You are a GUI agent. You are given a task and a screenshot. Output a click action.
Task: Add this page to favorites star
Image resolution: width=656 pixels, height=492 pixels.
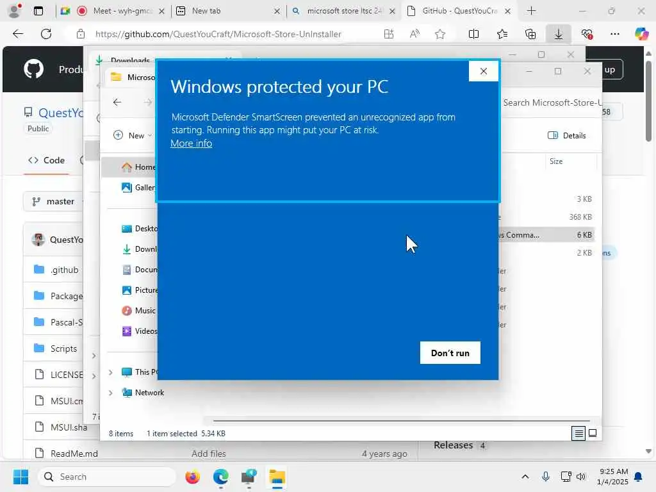click(x=439, y=34)
